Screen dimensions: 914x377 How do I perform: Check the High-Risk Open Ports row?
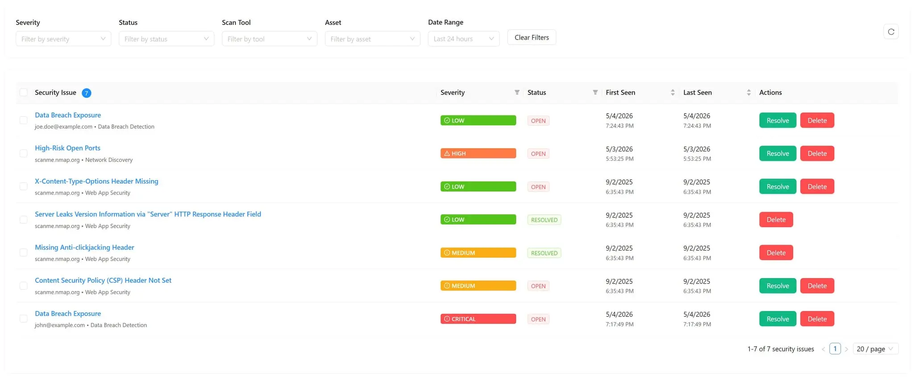coord(24,153)
